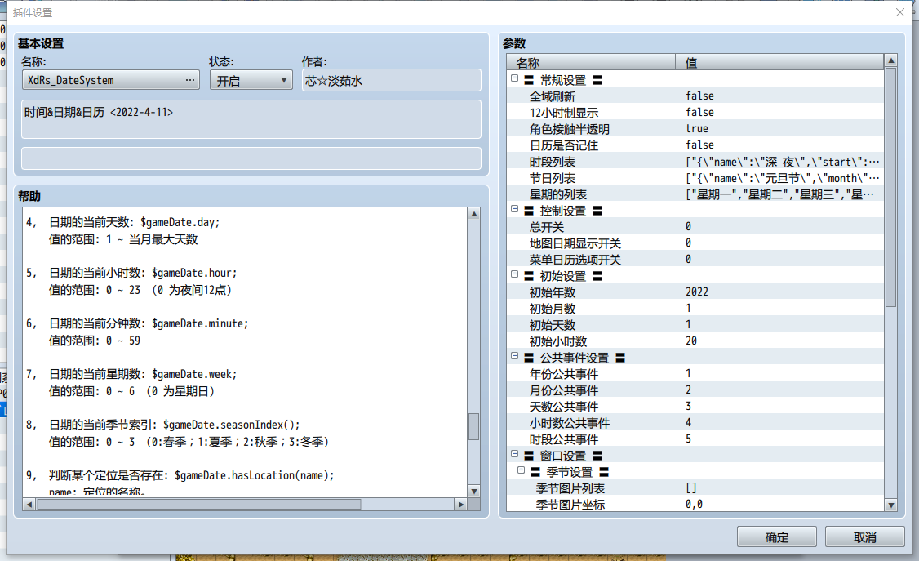Click help text scroll up arrow

(x=474, y=214)
